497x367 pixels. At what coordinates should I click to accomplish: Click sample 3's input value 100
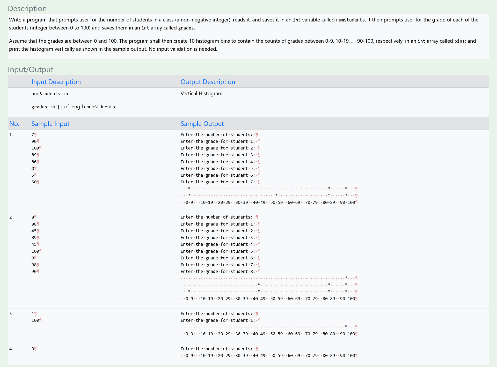(x=35, y=320)
